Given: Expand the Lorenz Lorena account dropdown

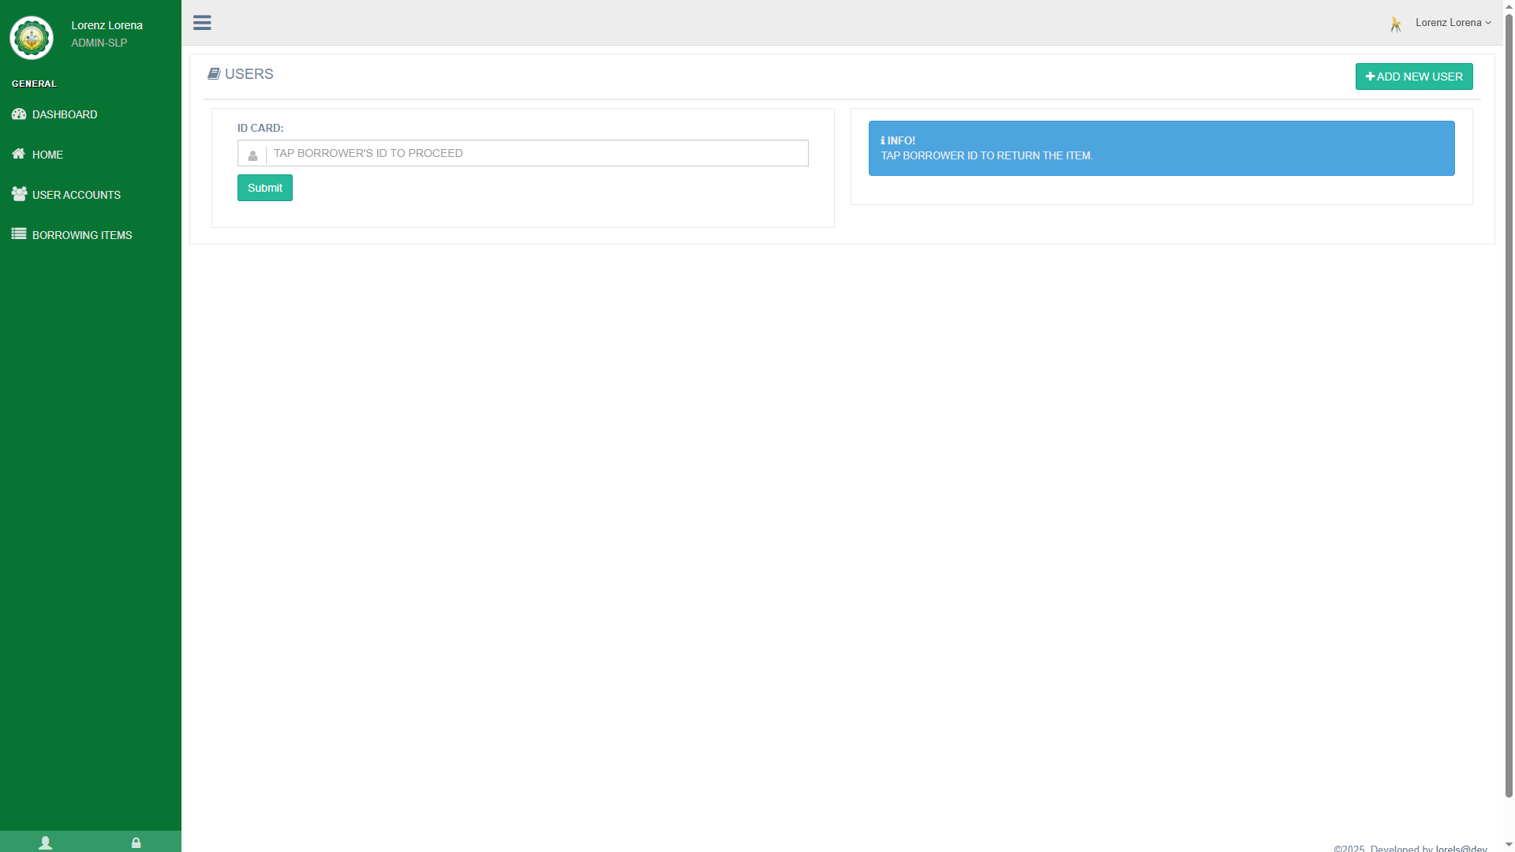Looking at the screenshot, I should tap(1453, 23).
